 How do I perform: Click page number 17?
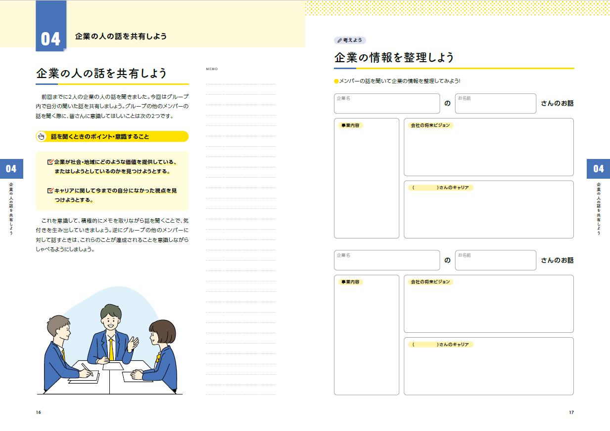pos(571,413)
